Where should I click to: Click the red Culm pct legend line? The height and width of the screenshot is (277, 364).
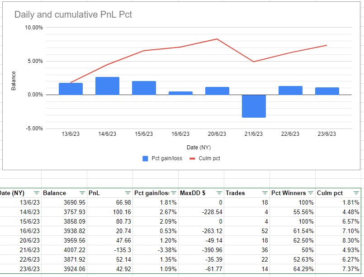pos(192,158)
